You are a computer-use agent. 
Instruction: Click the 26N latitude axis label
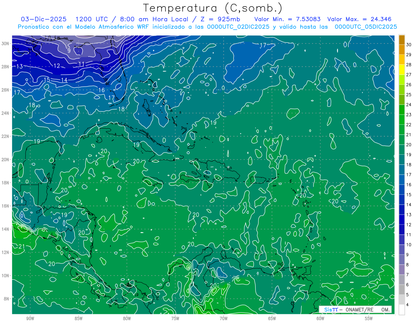click(5, 90)
